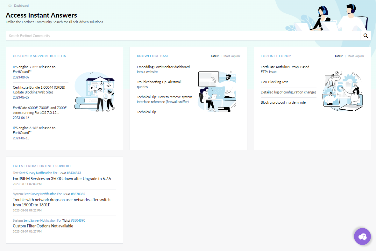Open Detailed log of configuration changes post

point(288,92)
